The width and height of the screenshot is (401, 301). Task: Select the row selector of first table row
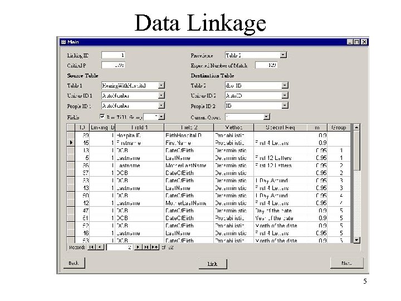(x=71, y=135)
